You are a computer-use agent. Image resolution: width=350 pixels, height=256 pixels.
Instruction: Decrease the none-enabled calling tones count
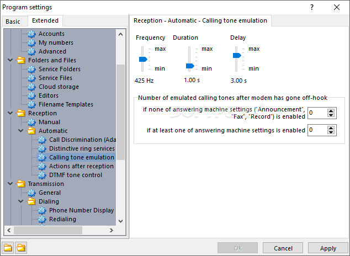click(x=331, y=115)
